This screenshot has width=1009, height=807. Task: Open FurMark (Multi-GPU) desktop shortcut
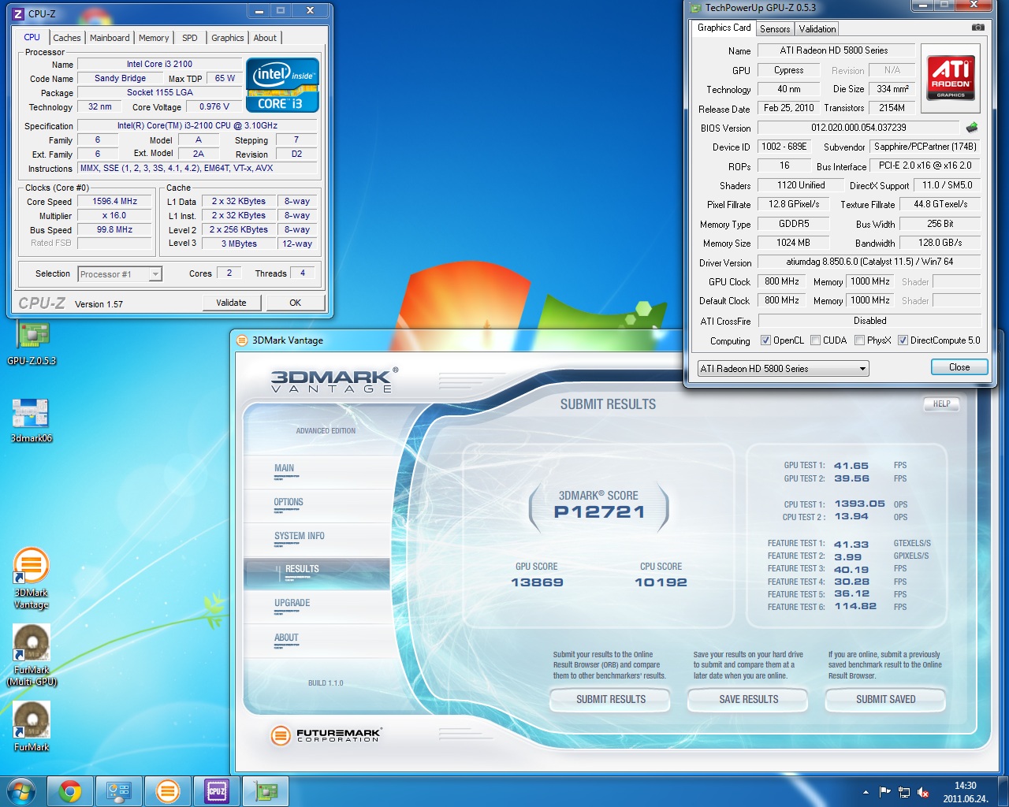[32, 656]
